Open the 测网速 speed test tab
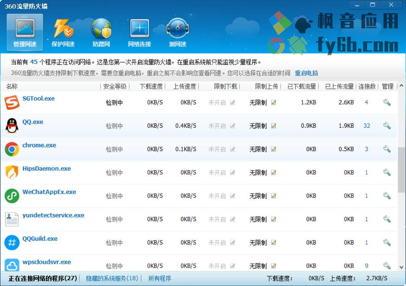406x286 pixels. 178,32
